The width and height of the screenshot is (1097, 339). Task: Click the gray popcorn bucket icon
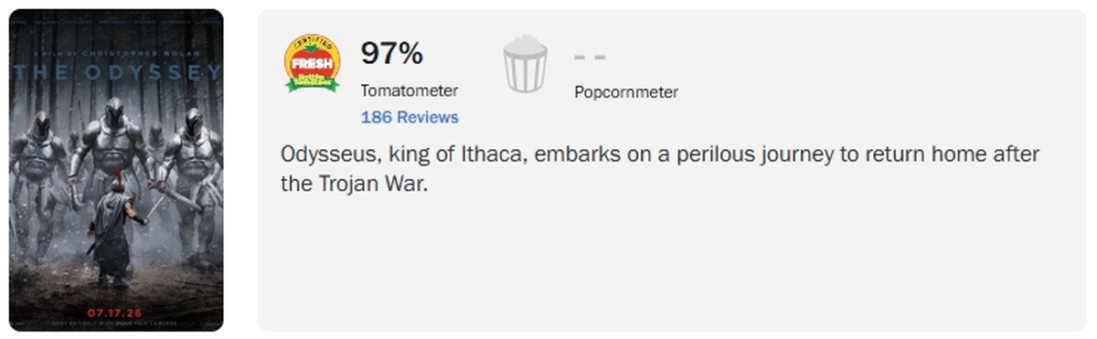click(x=525, y=63)
